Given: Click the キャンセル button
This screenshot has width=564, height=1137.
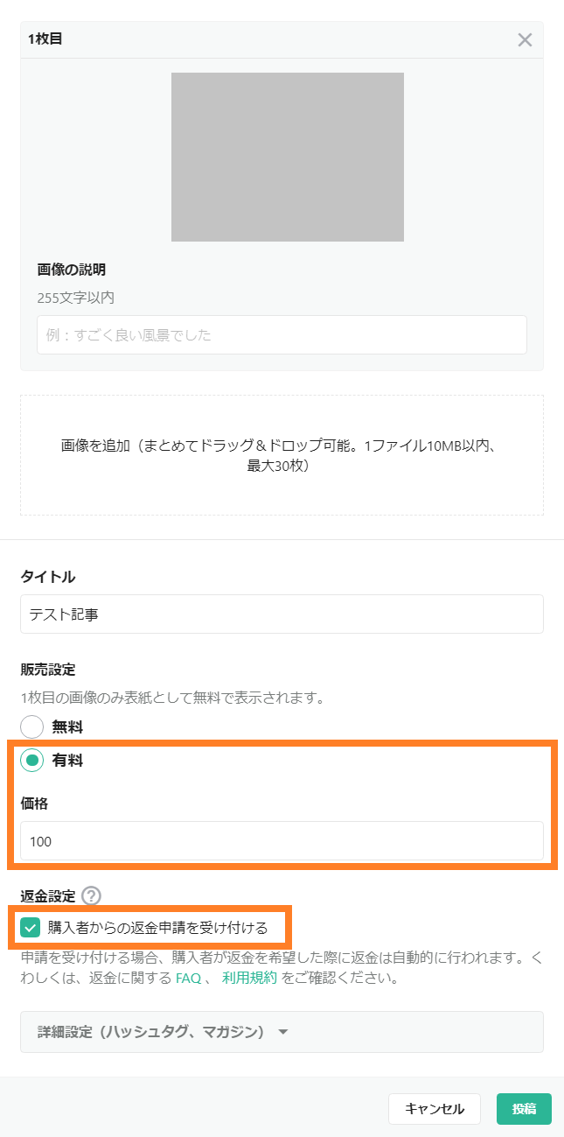Looking at the screenshot, I should click(x=435, y=1108).
